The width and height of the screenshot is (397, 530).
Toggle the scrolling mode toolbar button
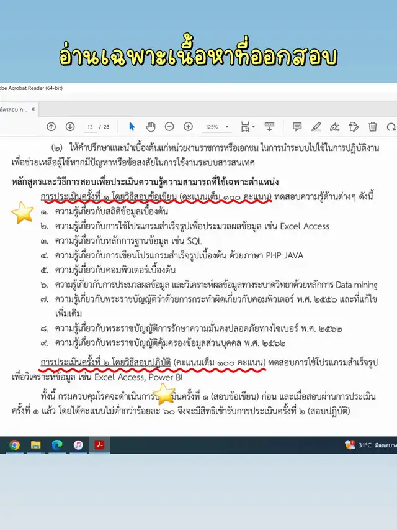click(x=269, y=127)
